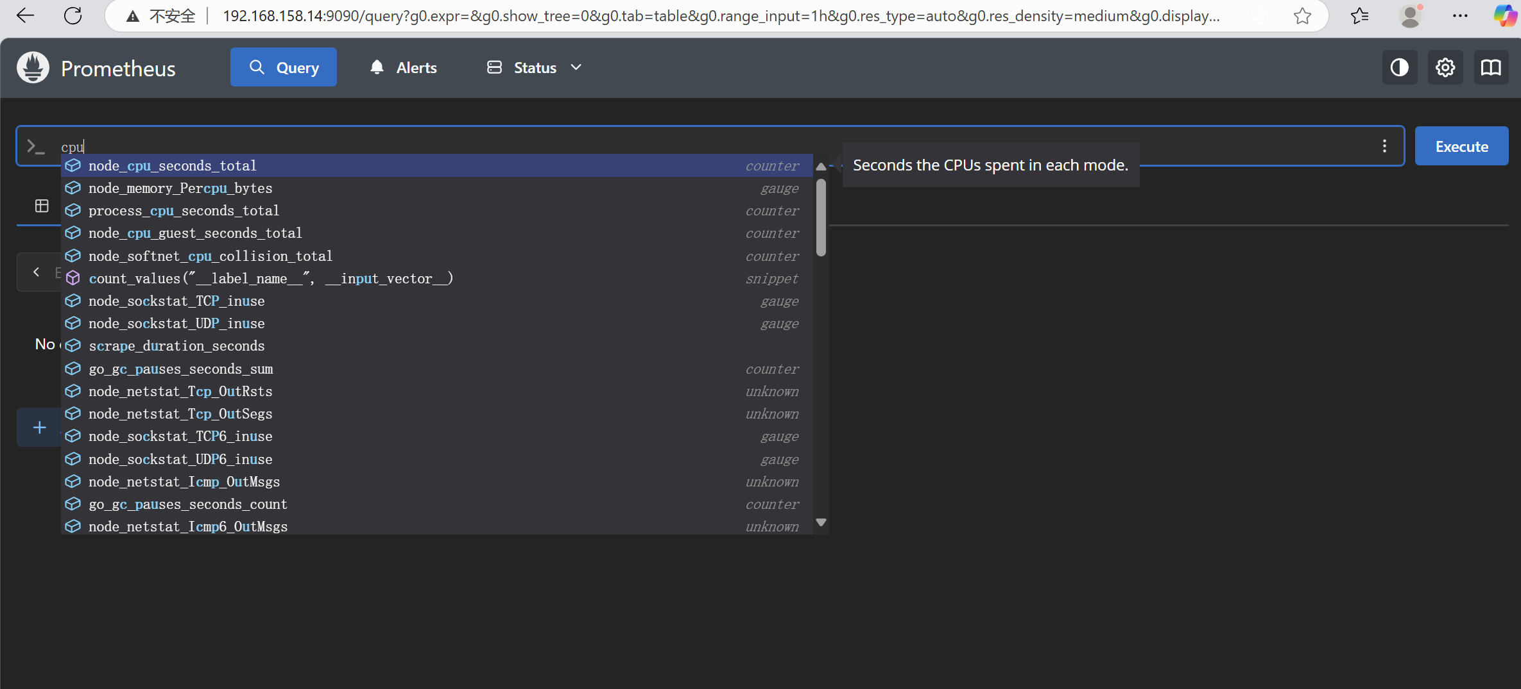Choose process_cpu_seconds_total from autocomplete
The height and width of the screenshot is (689, 1521).
pyautogui.click(x=437, y=211)
